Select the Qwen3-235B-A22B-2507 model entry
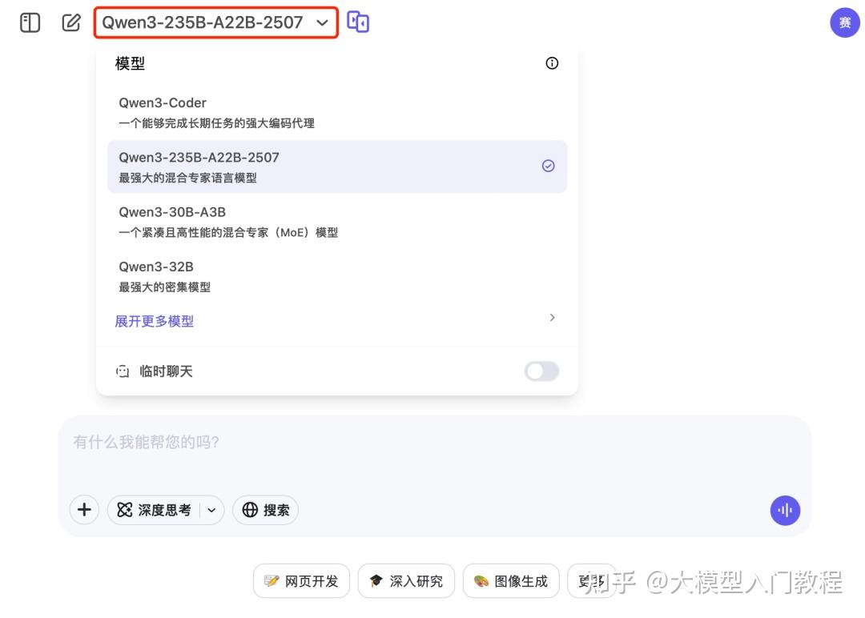 337,167
